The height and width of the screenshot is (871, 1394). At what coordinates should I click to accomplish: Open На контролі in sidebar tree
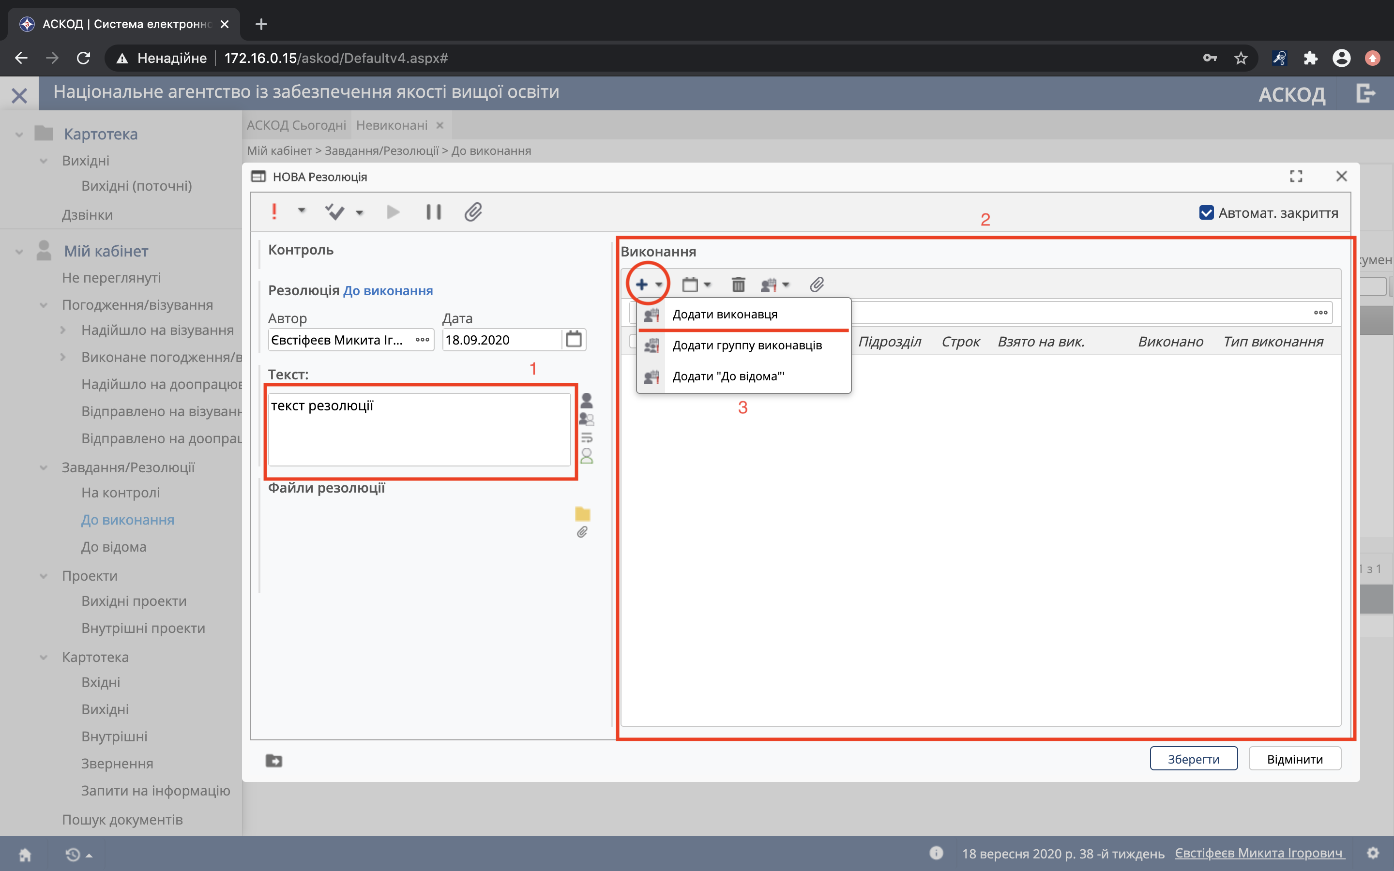click(121, 493)
